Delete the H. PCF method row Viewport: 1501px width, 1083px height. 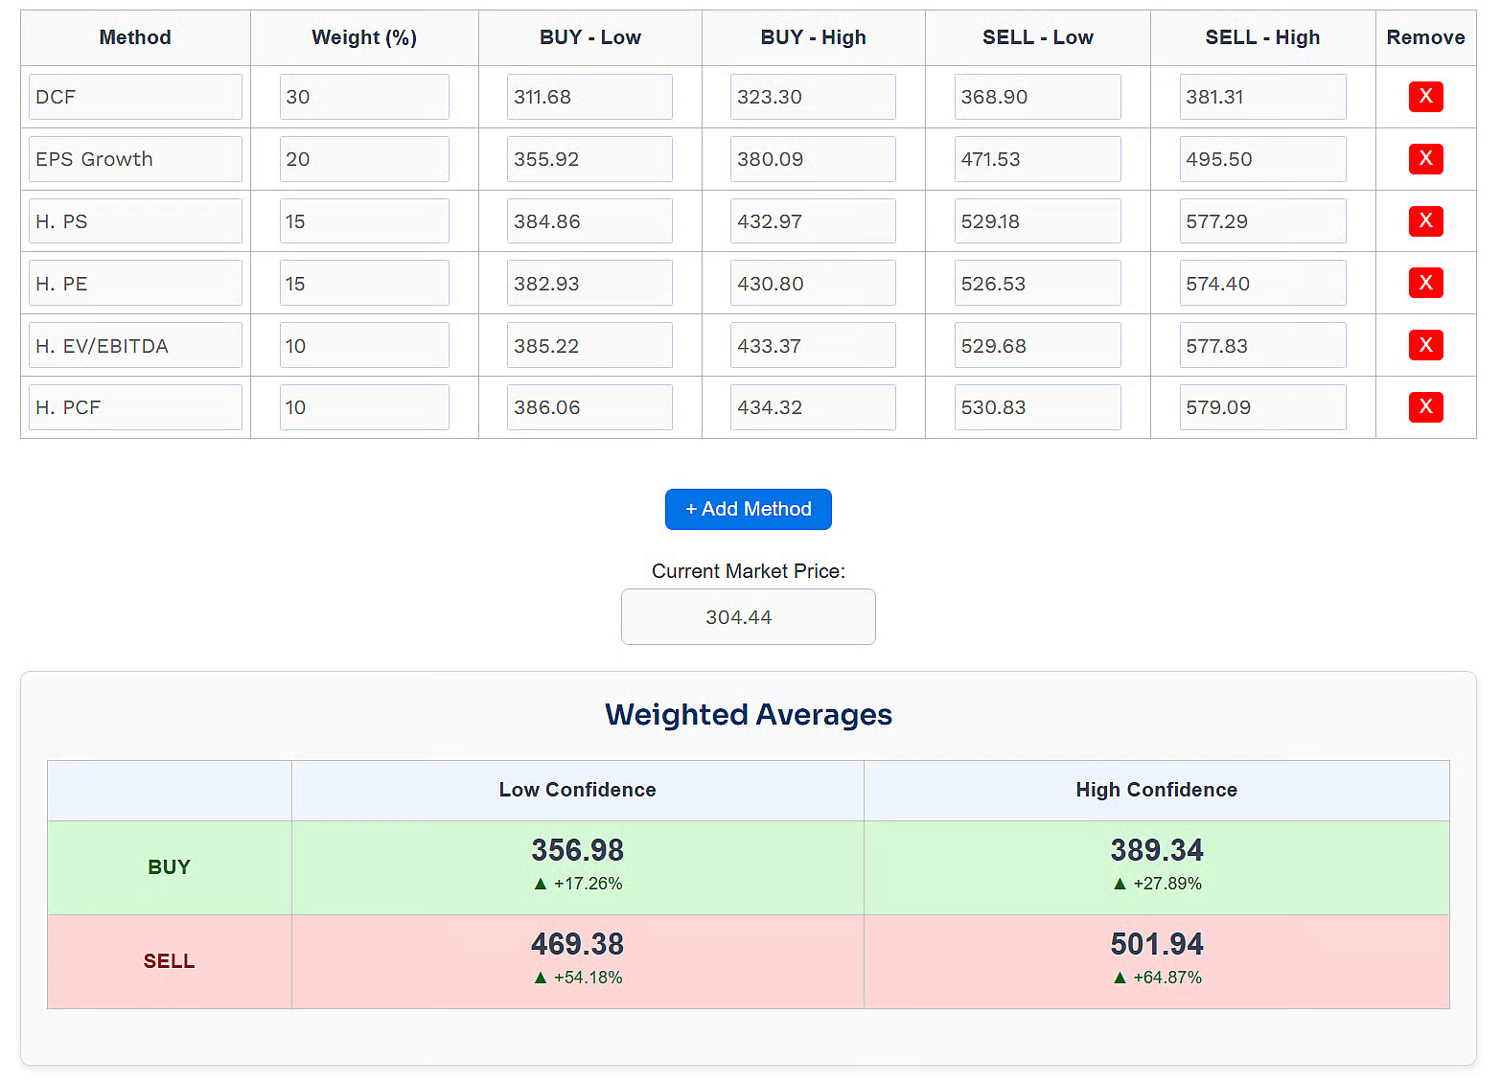(1425, 407)
